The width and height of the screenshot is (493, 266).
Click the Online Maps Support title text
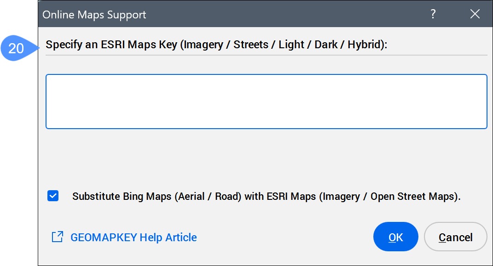(94, 15)
